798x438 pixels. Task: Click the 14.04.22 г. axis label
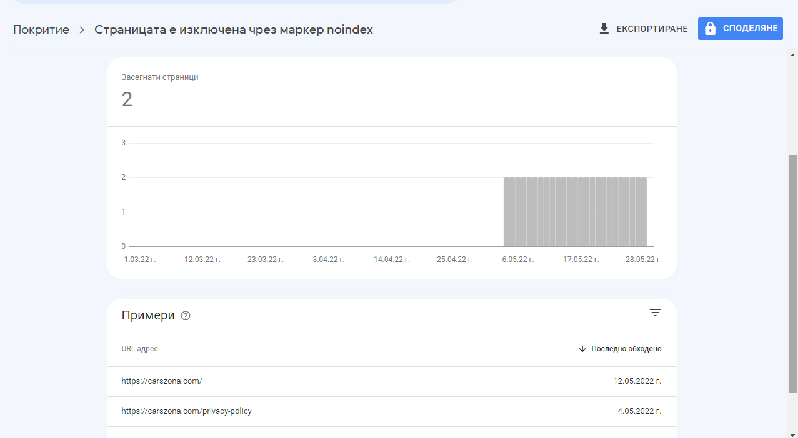pos(392,260)
